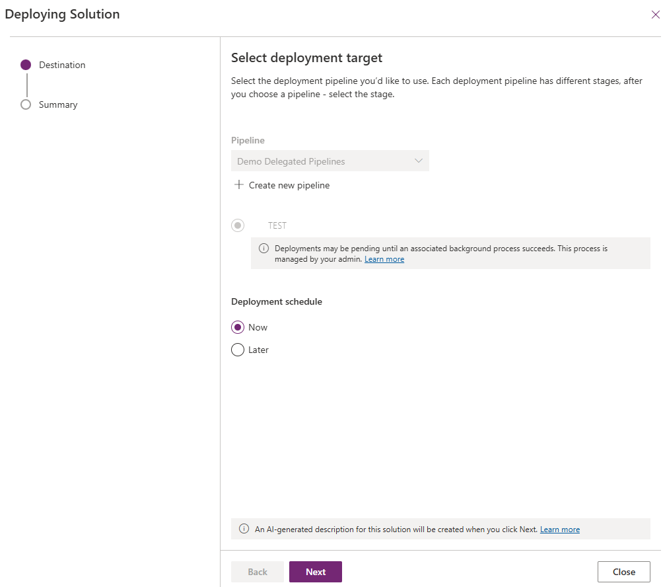Select the Later deployment schedule radio
663x587 pixels.
(x=238, y=350)
